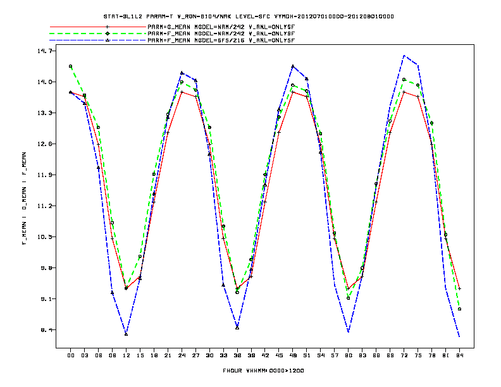Viewport: 501px width, 387px height.
Task: Select the chart title starting with STAT=SL1L2
Action: 249,16
